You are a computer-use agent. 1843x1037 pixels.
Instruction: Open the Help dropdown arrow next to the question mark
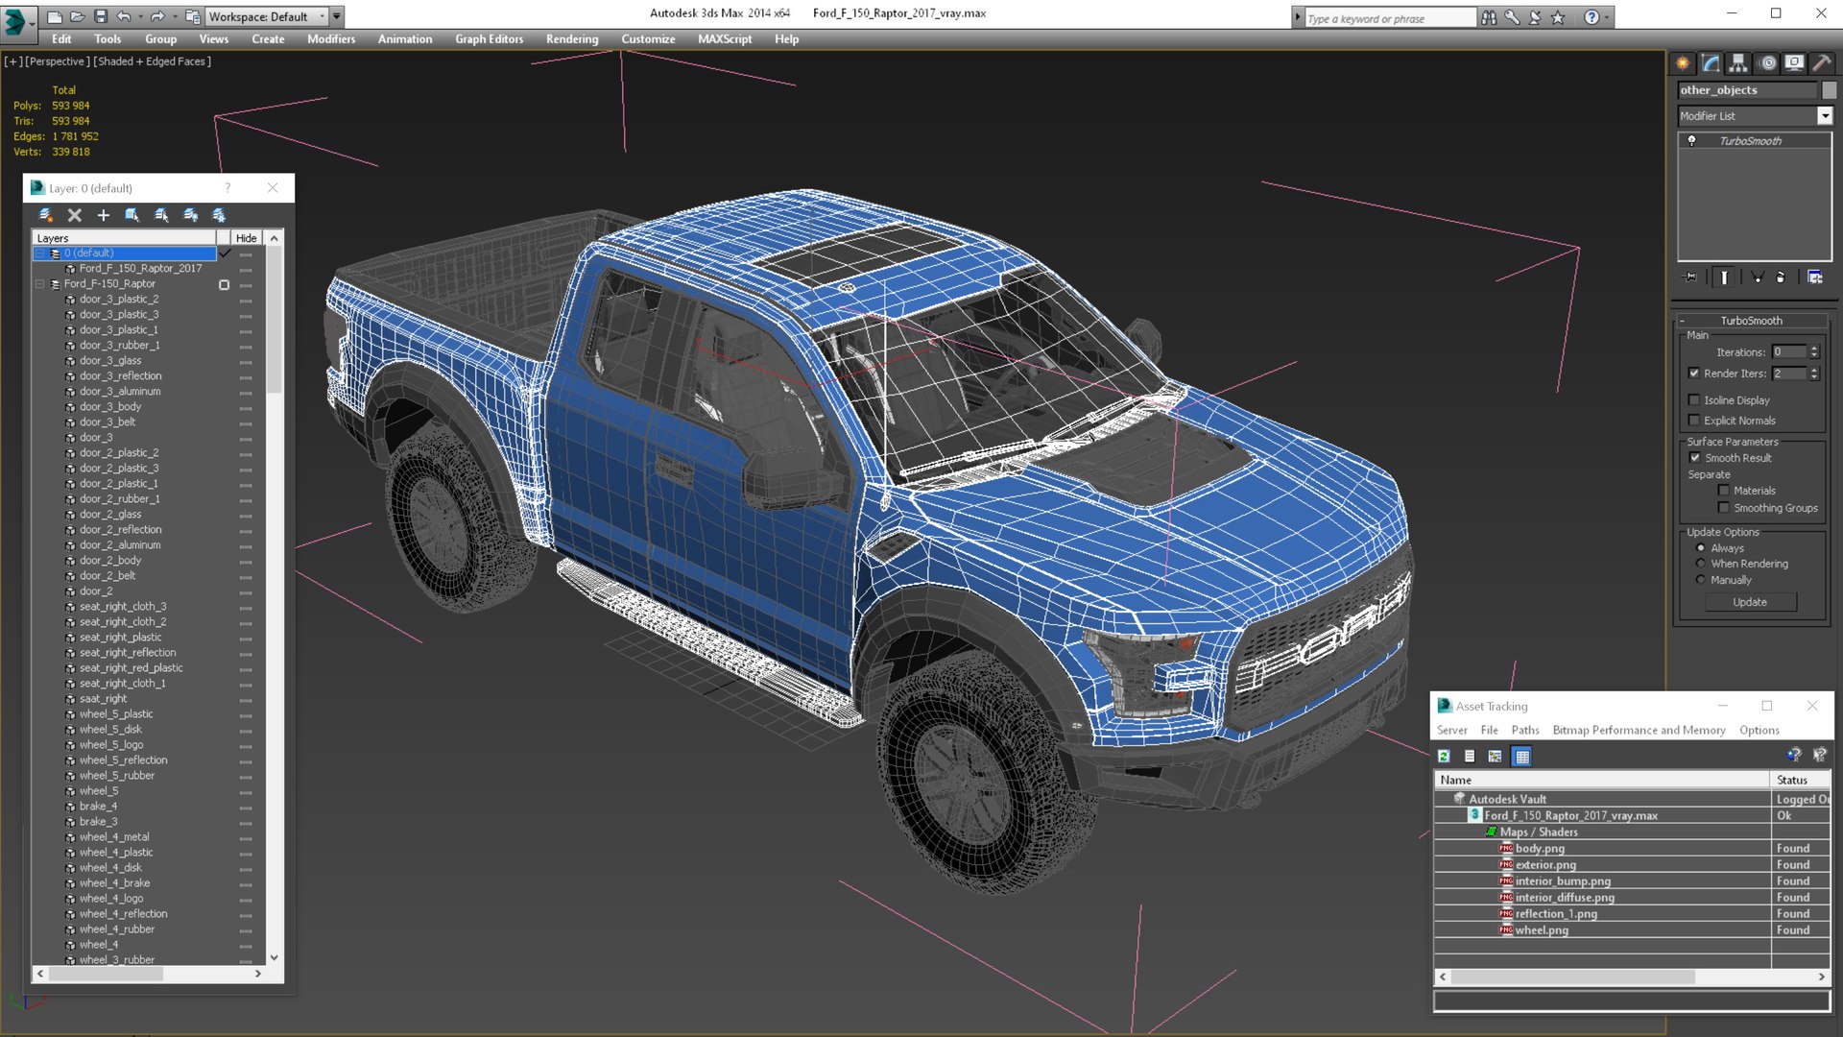[1607, 17]
